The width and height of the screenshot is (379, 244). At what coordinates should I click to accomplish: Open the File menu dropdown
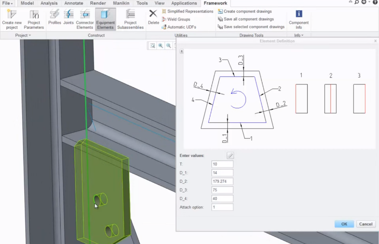coord(7,3)
